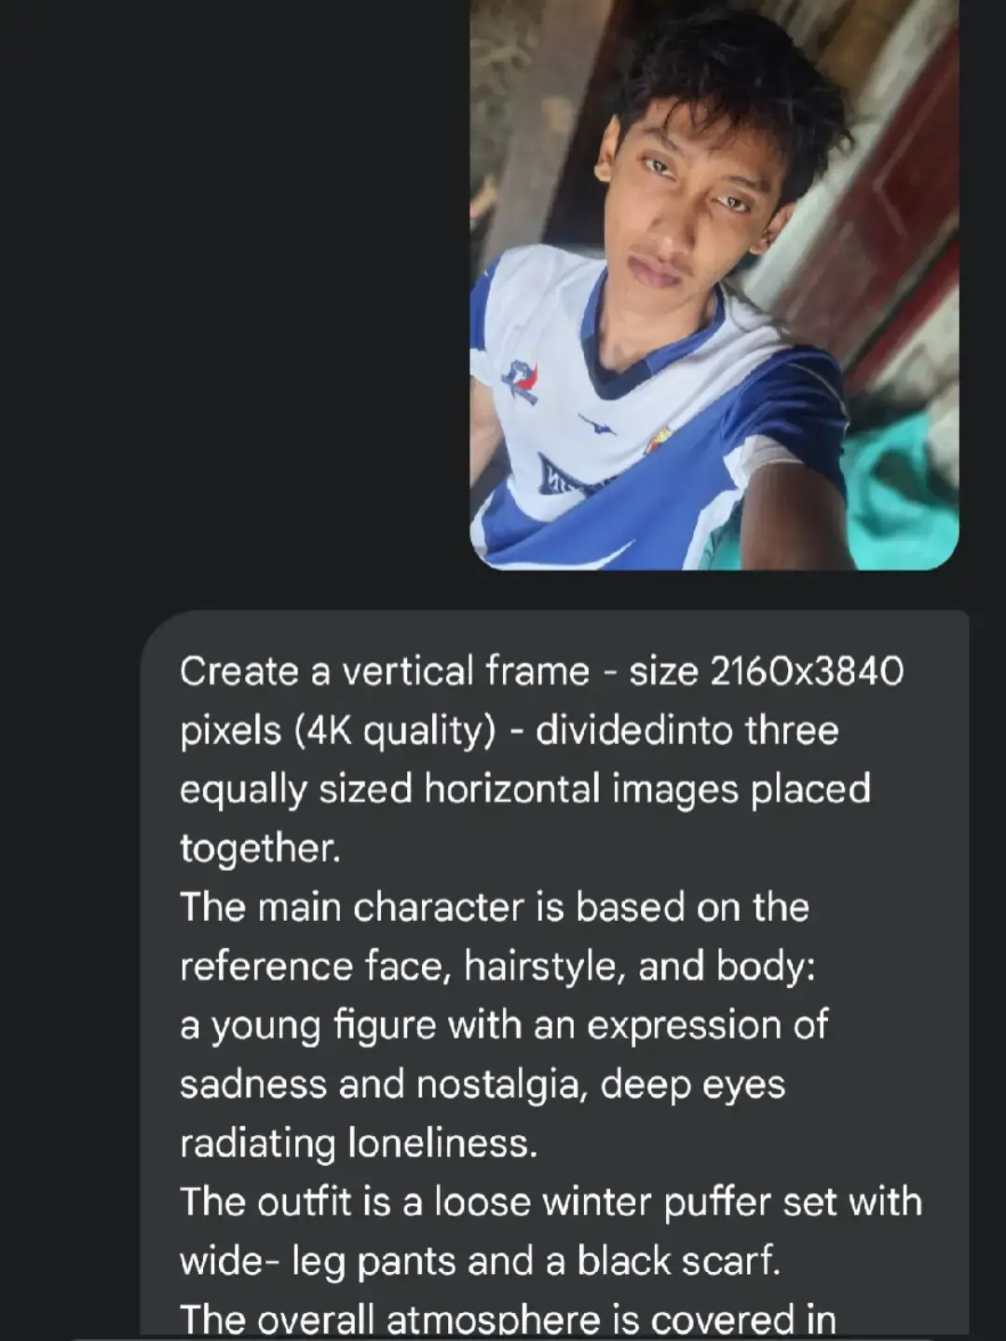The height and width of the screenshot is (1341, 1006).
Task: Click the word "together."
Action: pos(260,848)
